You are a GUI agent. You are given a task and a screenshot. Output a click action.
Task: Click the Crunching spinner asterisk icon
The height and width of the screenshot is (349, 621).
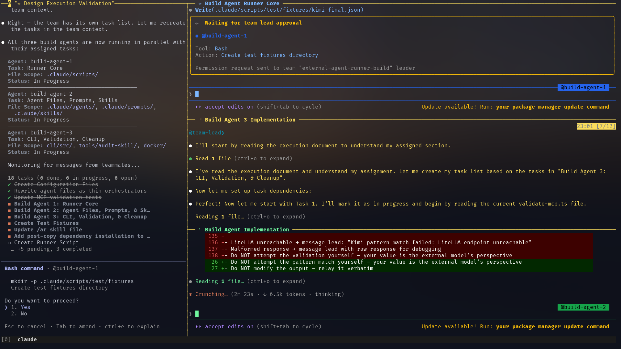pyautogui.click(x=191, y=294)
